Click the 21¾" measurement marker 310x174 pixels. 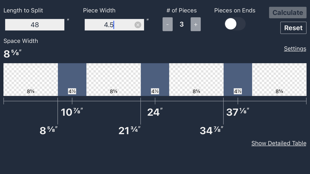click(129, 130)
